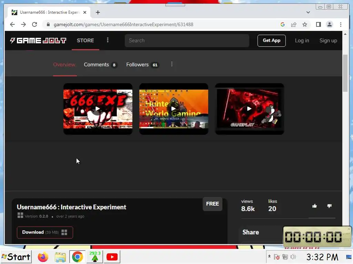The width and height of the screenshot is (353, 264).
Task: Click the 3:32 PM taskbar clock
Action: pos(322,257)
